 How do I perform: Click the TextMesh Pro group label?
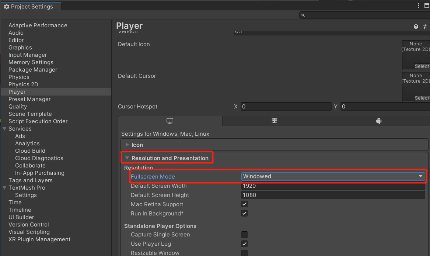[x=27, y=188]
